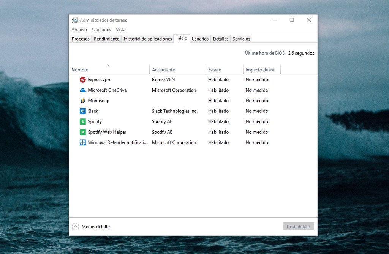This screenshot has height=254, width=389.
Task: Open the Opciones menu
Action: pos(101,30)
